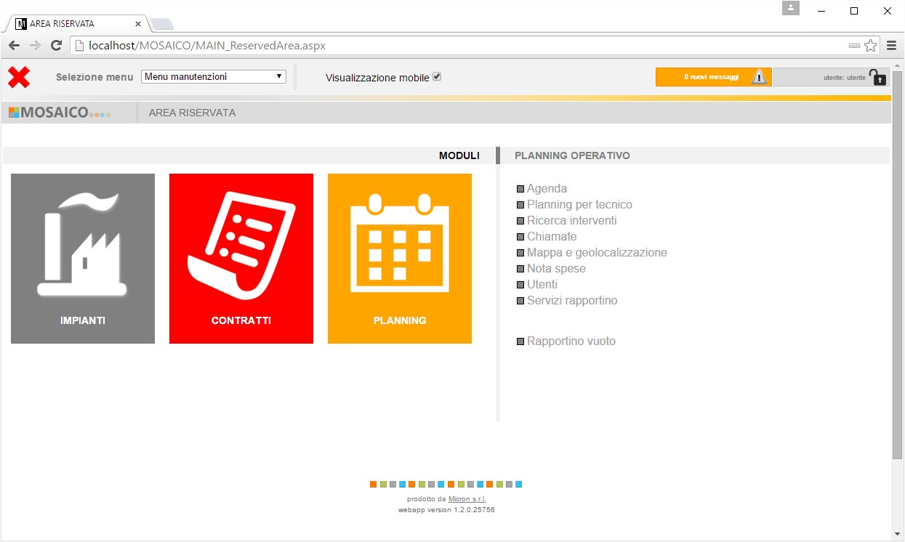Click the red X close icon
The height and width of the screenshot is (542, 905).
point(19,77)
